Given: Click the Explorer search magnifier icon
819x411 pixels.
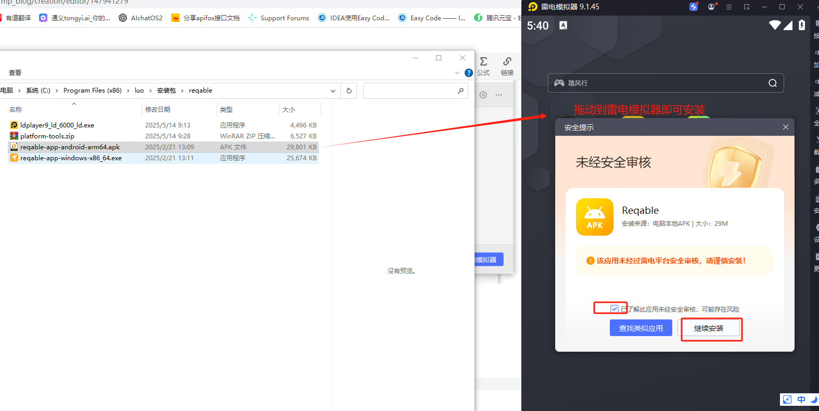Looking at the screenshot, I should point(460,91).
